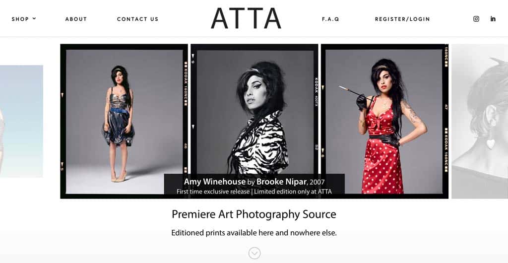
Task: Open the CONTACT US page
Action: click(138, 19)
